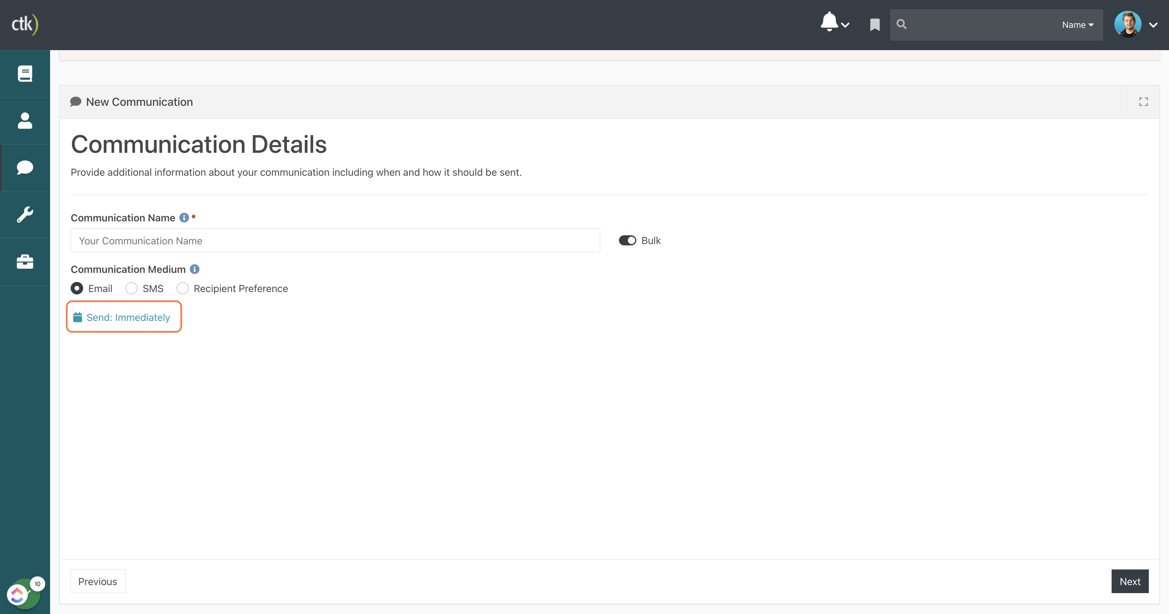
Task: Select the SMS radio button
Action: 131,289
